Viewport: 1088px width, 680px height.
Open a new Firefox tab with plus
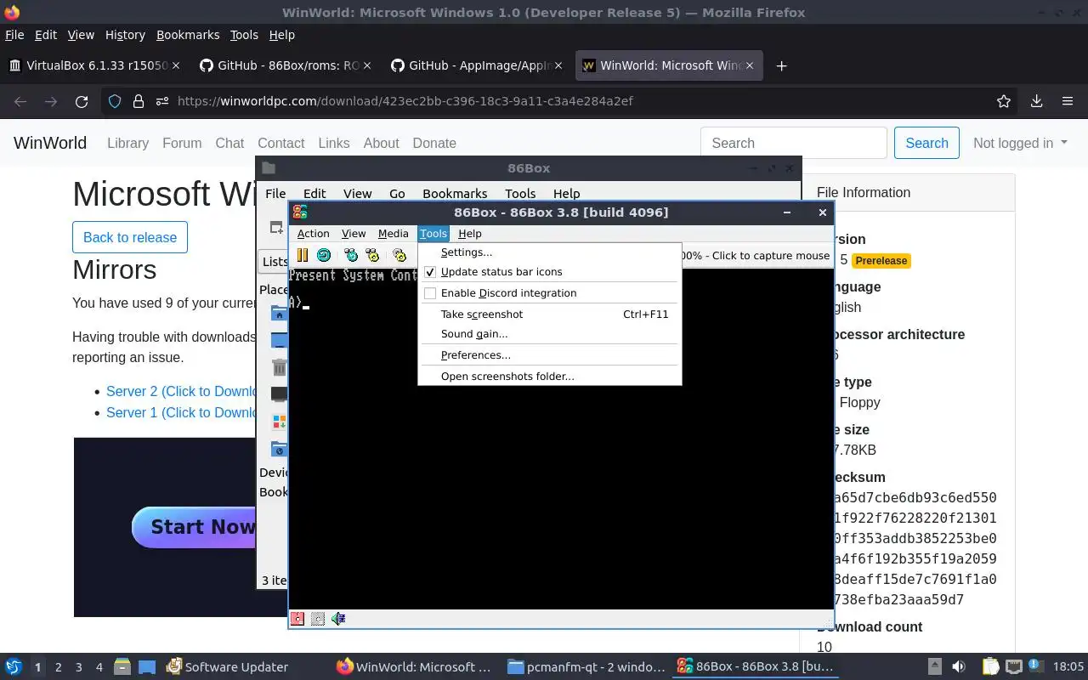pos(781,65)
